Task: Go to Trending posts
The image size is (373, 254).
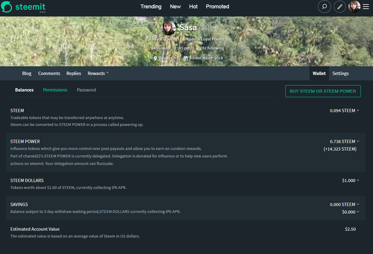Action: pos(151,6)
